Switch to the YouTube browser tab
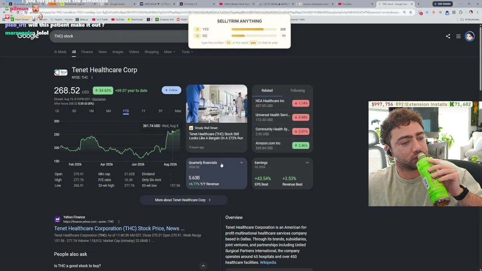Image resolution: width=482 pixels, height=271 pixels. click(355, 4)
